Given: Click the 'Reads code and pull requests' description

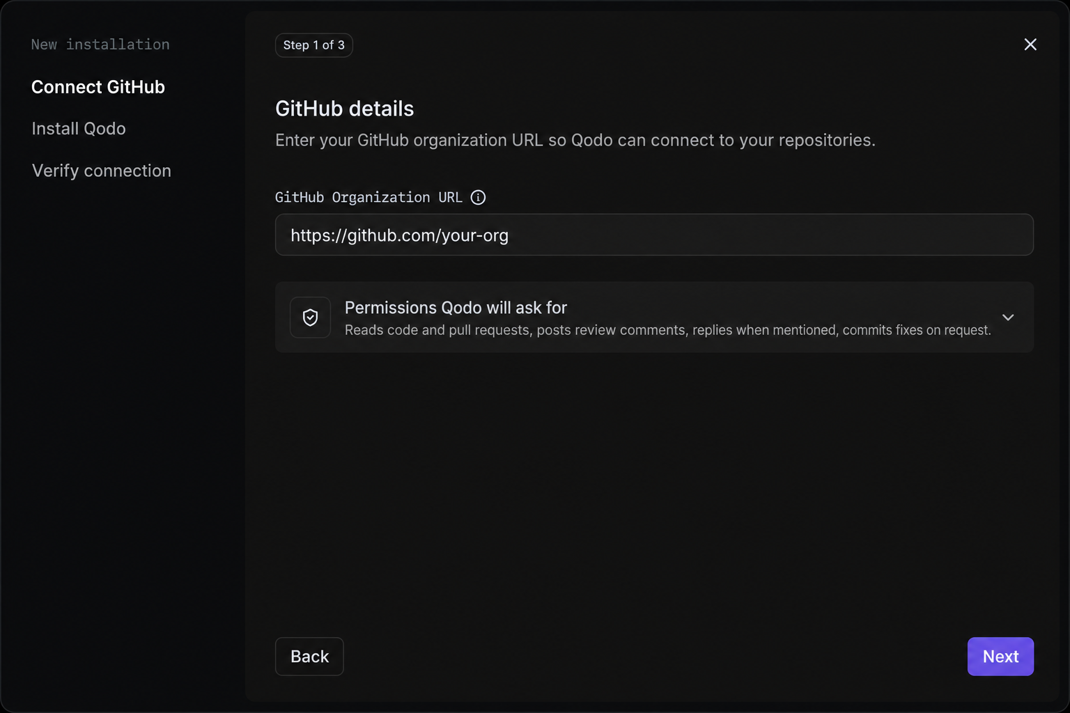Looking at the screenshot, I should [667, 330].
